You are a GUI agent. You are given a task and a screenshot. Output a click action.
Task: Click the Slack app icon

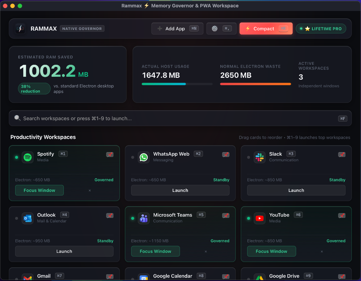(x=259, y=157)
